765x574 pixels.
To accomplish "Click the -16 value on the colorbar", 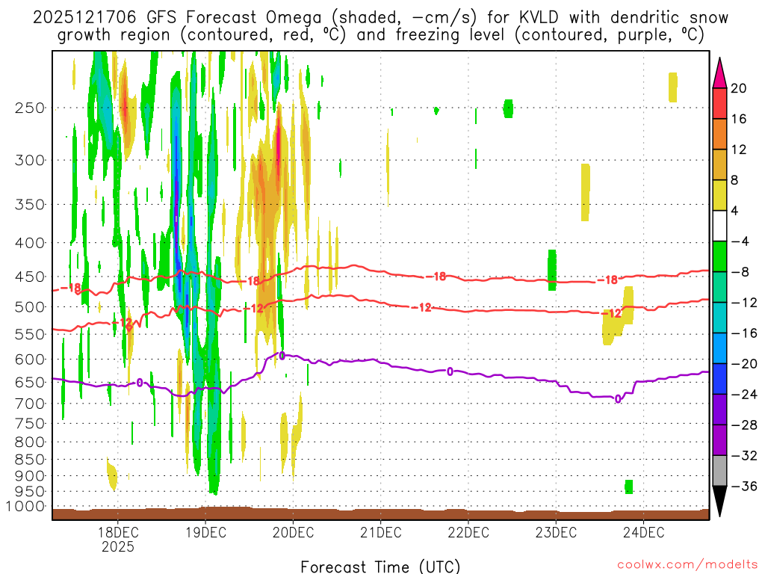I will 744,333.
